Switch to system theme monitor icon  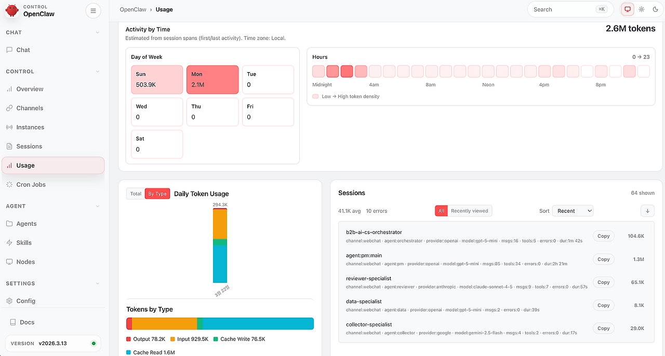coord(628,9)
